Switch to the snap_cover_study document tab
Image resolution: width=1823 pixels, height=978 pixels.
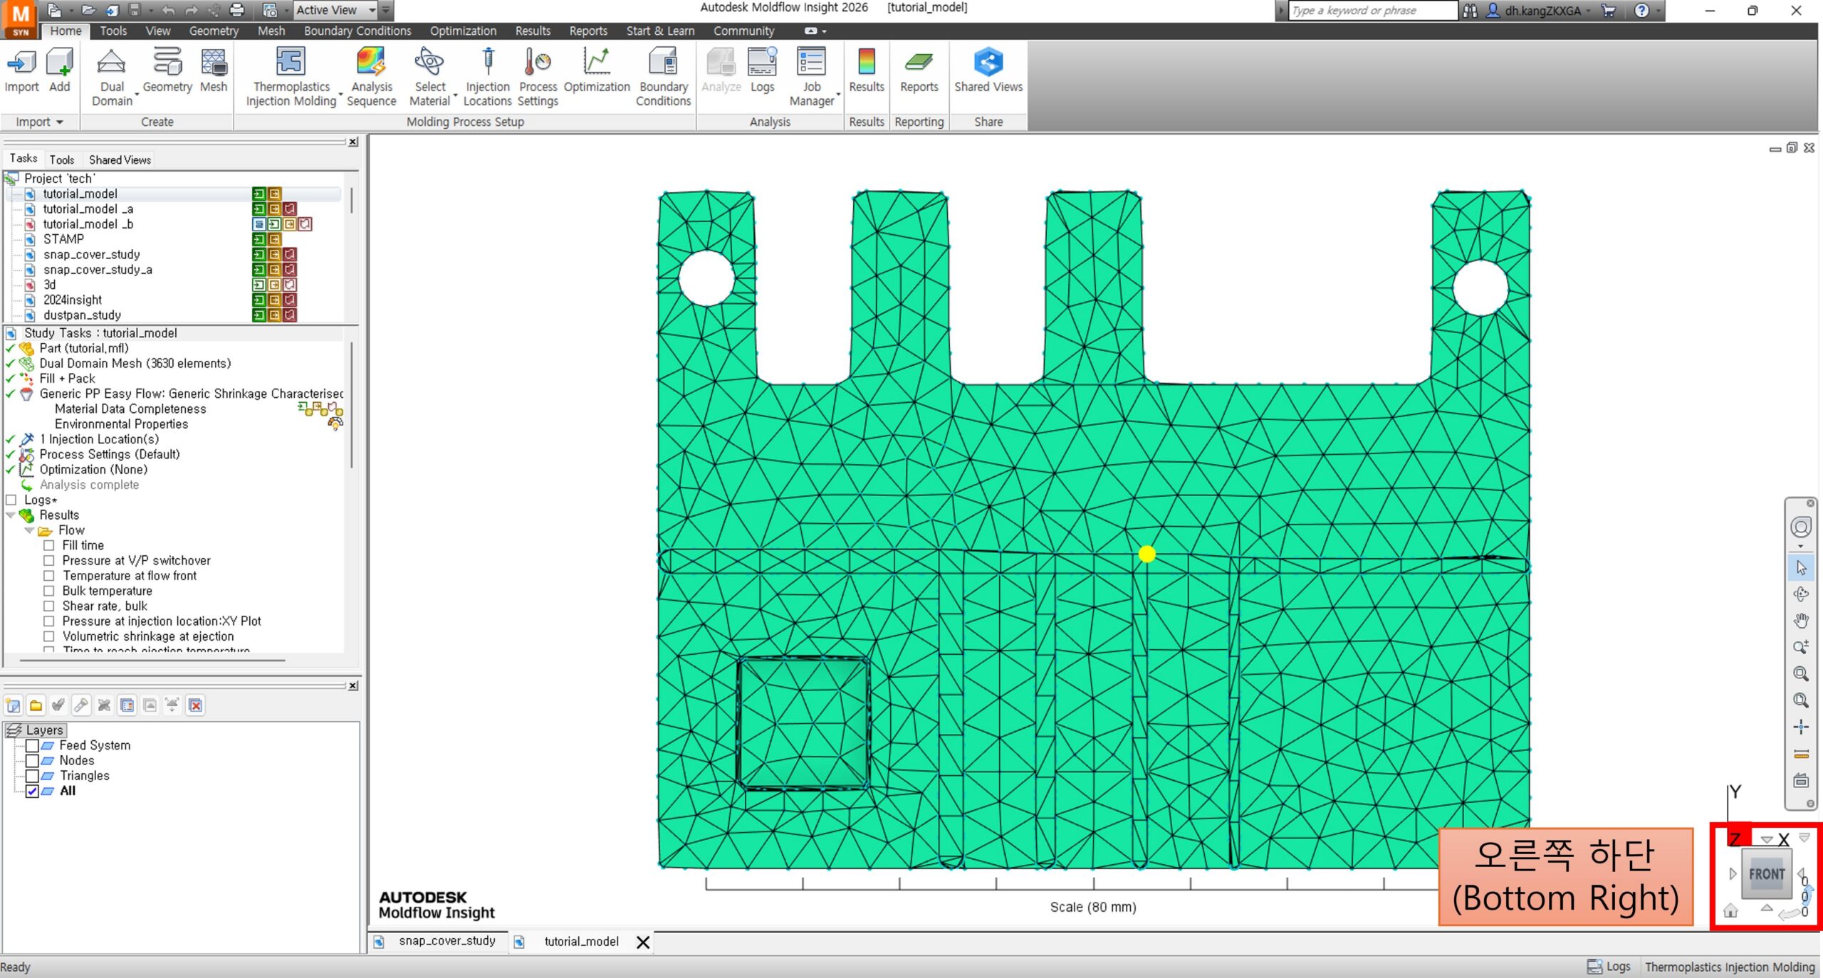[x=446, y=941]
